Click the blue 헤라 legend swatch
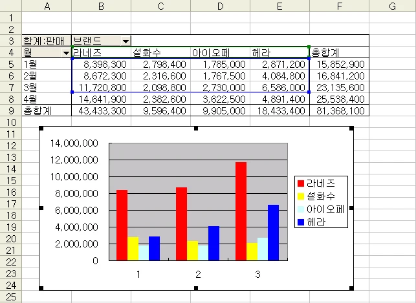 [301, 222]
